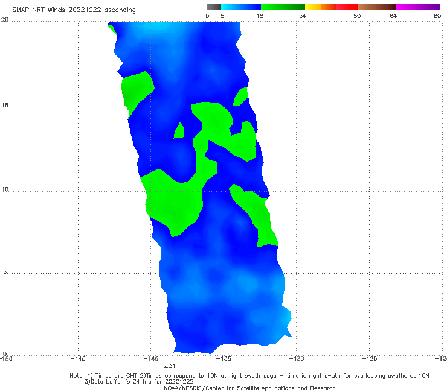This screenshot has height=392, width=447.
Task: Click the title text 'SMAP NRT Winds 20221222 ascending'
Action: pos(74,10)
